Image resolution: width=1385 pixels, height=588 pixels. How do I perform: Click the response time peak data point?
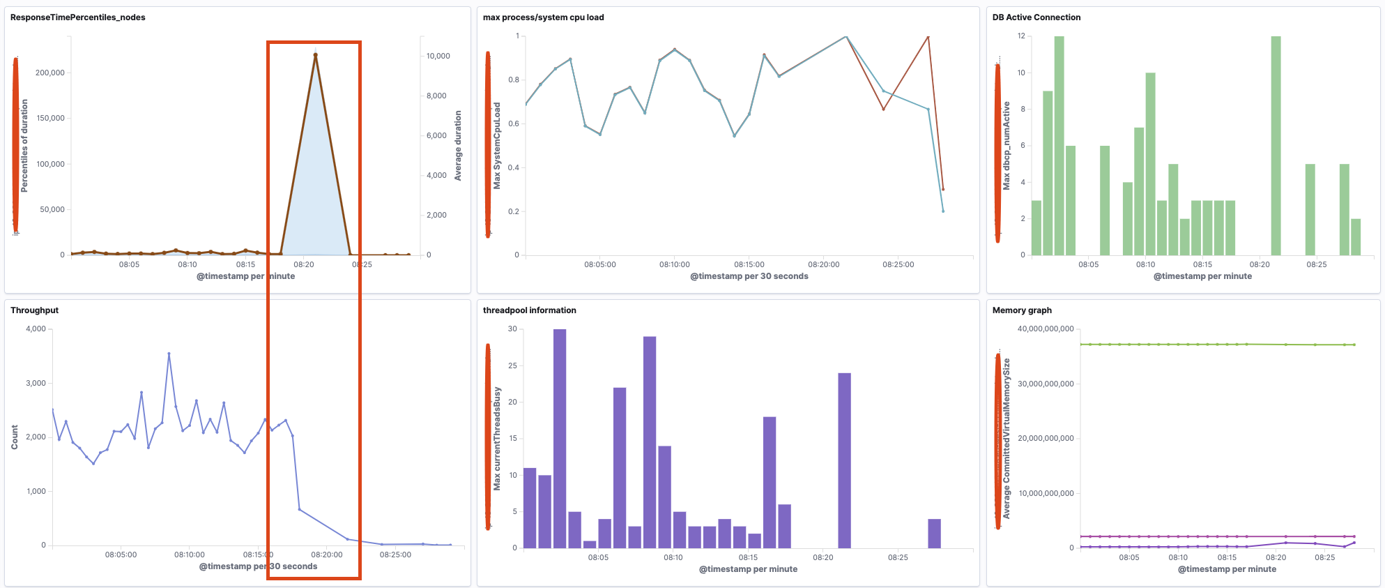coord(315,54)
